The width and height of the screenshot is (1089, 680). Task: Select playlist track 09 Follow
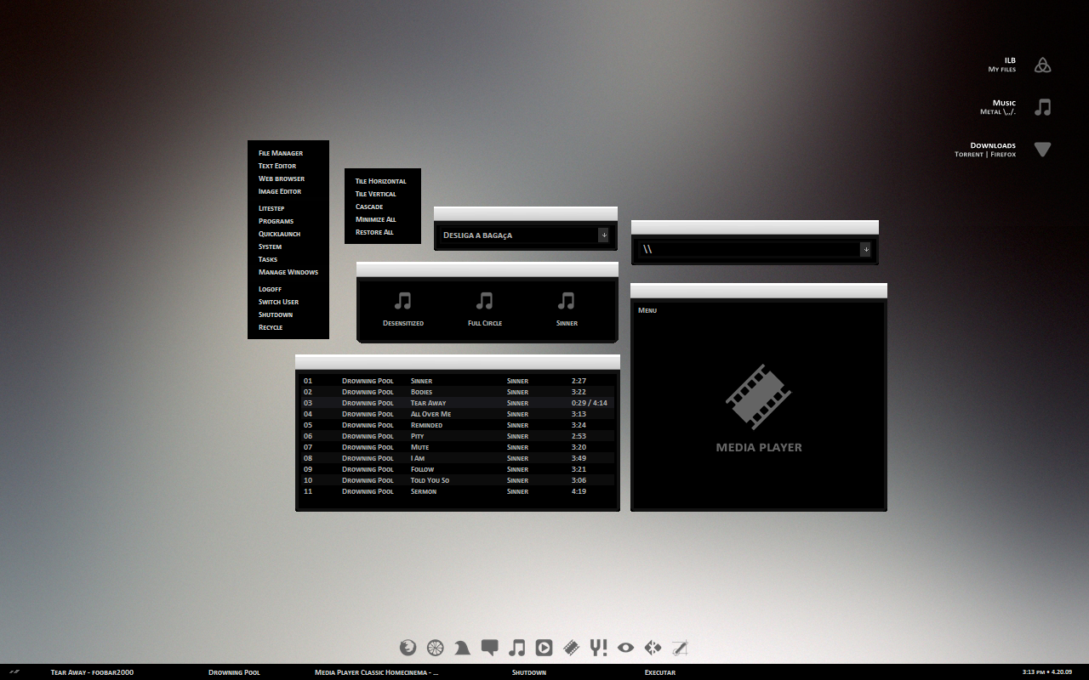coord(457,469)
